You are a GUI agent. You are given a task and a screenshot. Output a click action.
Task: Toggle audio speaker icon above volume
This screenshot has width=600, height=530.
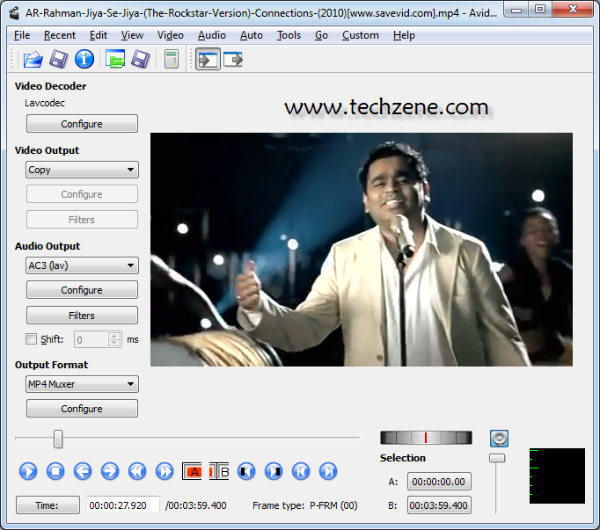499,439
